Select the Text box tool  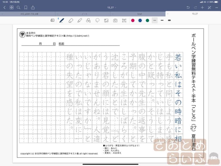pyautogui.click(x=124, y=20)
